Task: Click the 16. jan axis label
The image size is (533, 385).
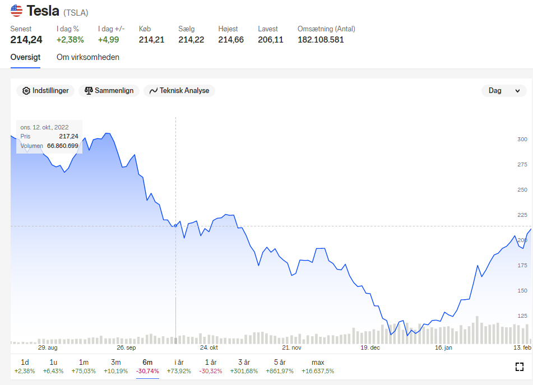Action: click(x=443, y=347)
